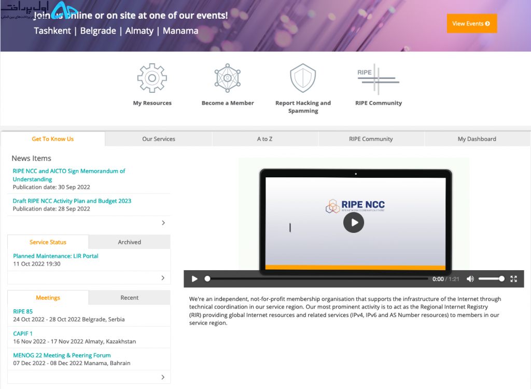Click the View Events button
The image size is (531, 389).
(x=472, y=23)
